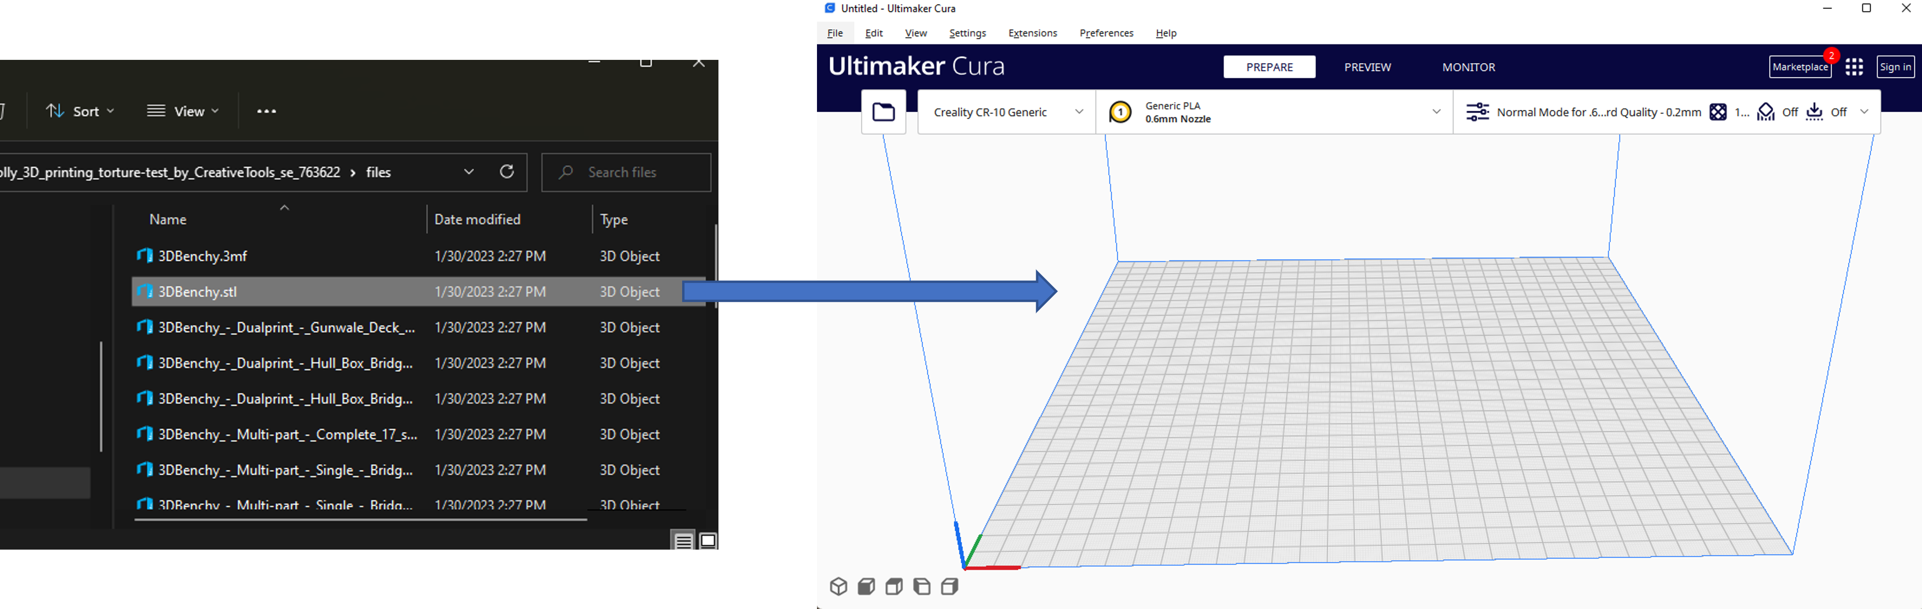This screenshot has width=1922, height=609.
Task: Open the file folder icon in Cura
Action: pyautogui.click(x=883, y=112)
